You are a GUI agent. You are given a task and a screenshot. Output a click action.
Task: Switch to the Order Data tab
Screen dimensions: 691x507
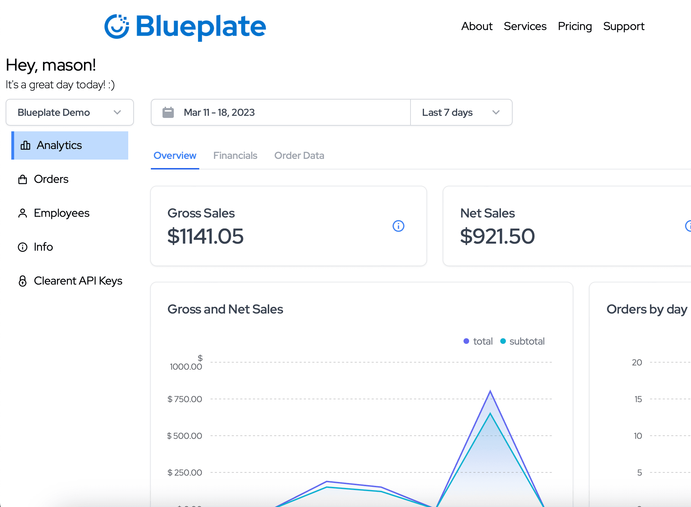click(x=299, y=155)
